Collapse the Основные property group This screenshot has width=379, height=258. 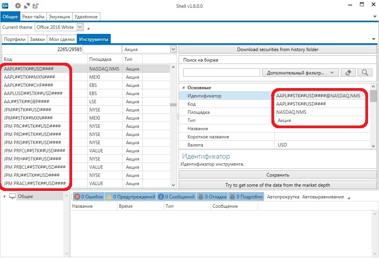click(182, 88)
